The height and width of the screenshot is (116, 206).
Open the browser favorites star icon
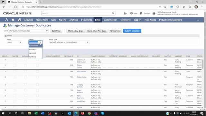[184, 7]
